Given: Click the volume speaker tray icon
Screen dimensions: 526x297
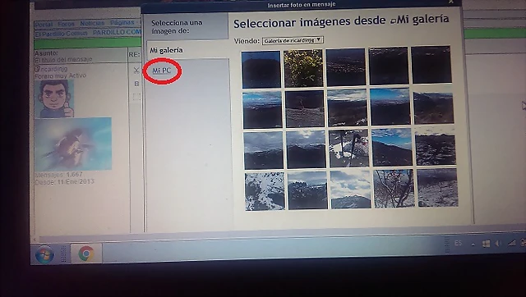Looking at the screenshot, I should coord(497,244).
